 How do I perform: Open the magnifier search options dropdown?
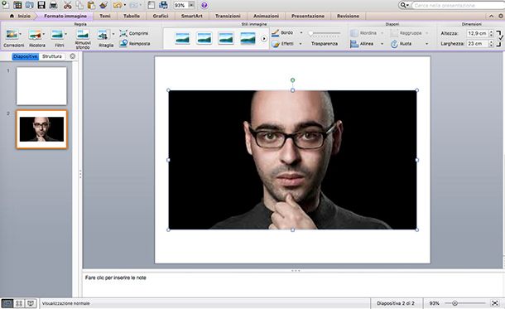click(405, 5)
